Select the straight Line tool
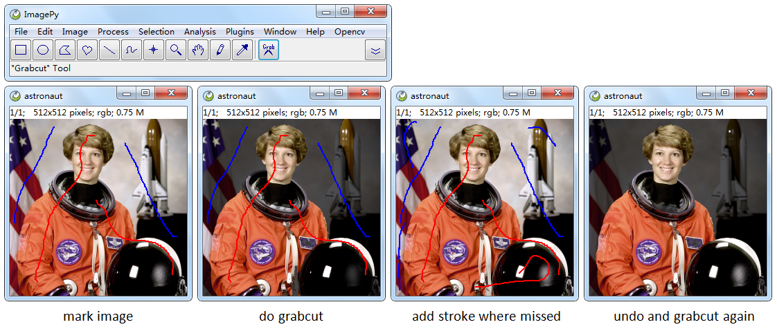777x329 pixels. [x=109, y=50]
